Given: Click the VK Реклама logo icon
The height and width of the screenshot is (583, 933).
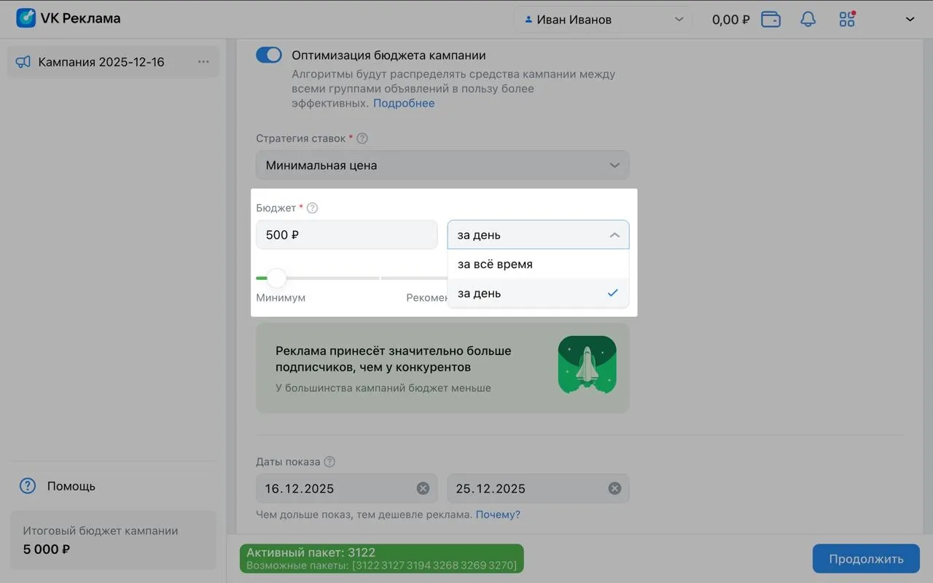Looking at the screenshot, I should coord(26,18).
